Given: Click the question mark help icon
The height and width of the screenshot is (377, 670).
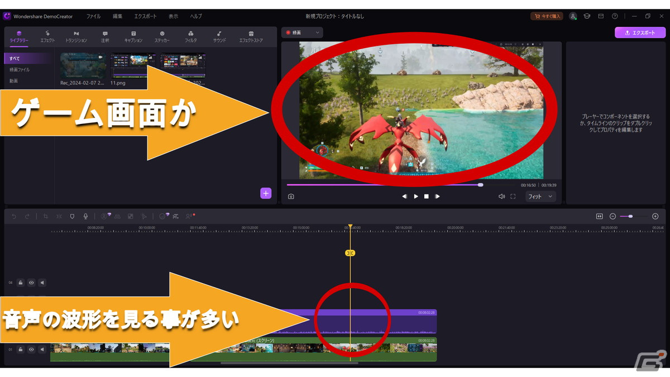Looking at the screenshot, I should [x=615, y=16].
